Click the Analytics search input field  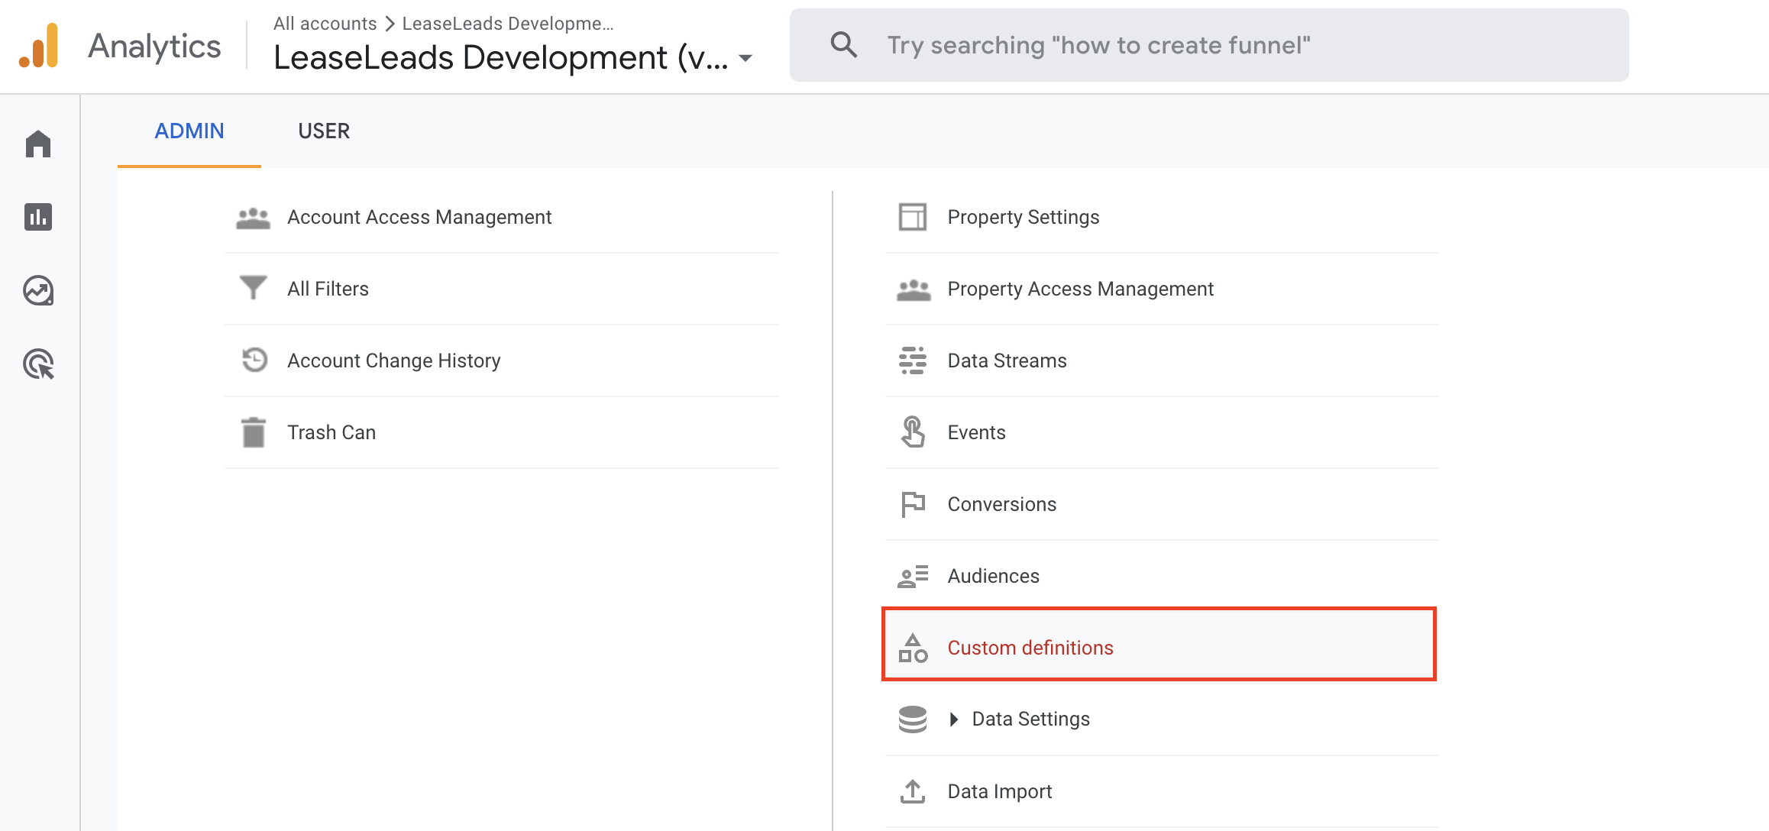[x=1209, y=45]
